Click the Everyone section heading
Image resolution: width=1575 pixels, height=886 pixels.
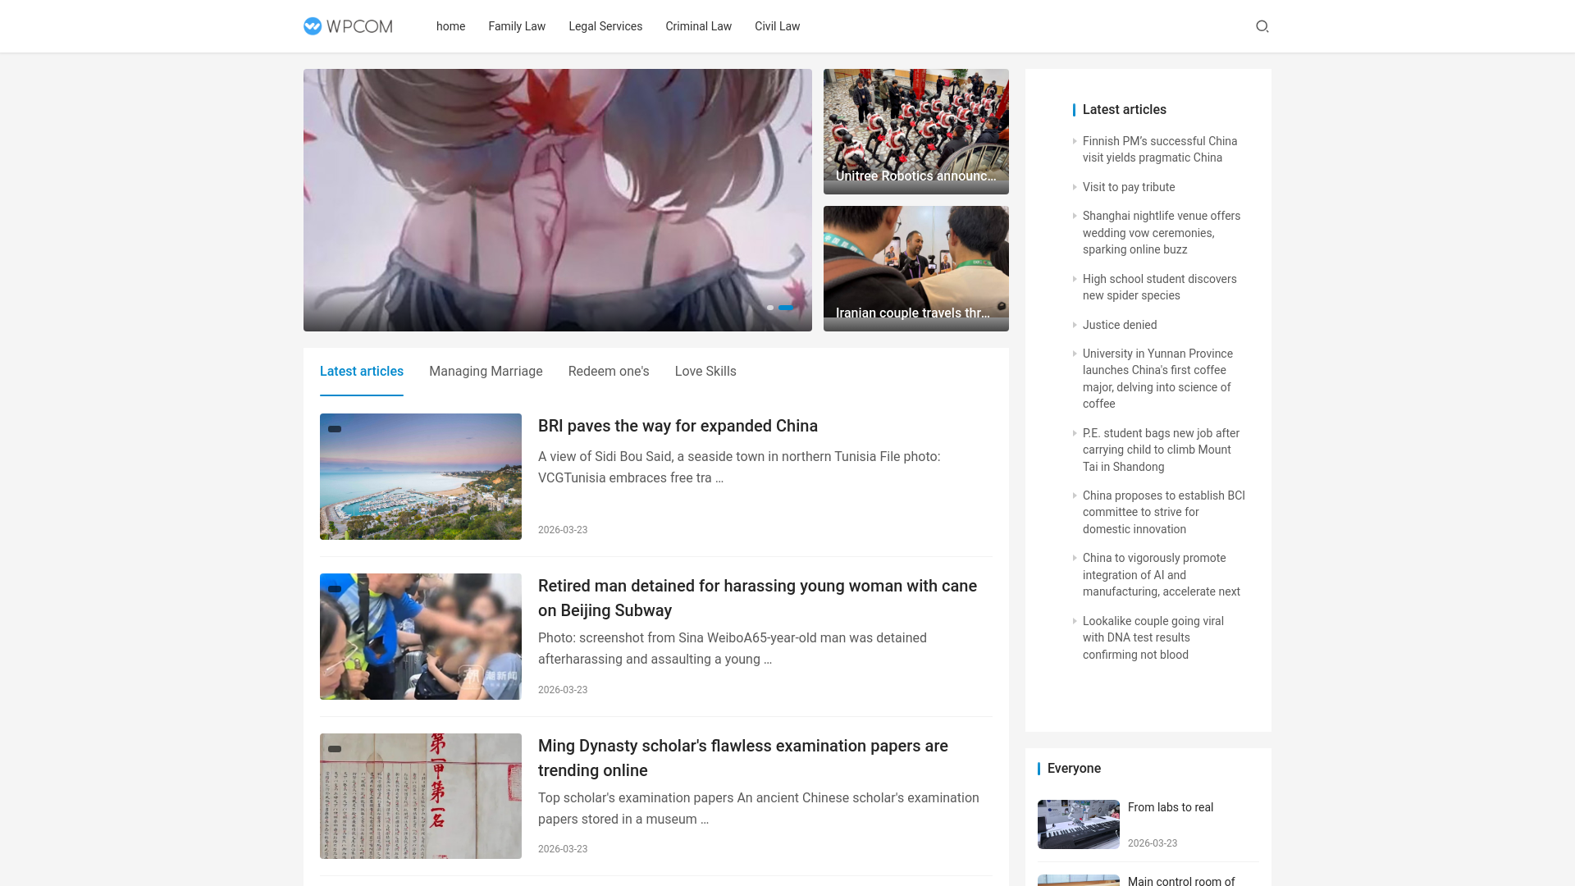(x=1074, y=769)
